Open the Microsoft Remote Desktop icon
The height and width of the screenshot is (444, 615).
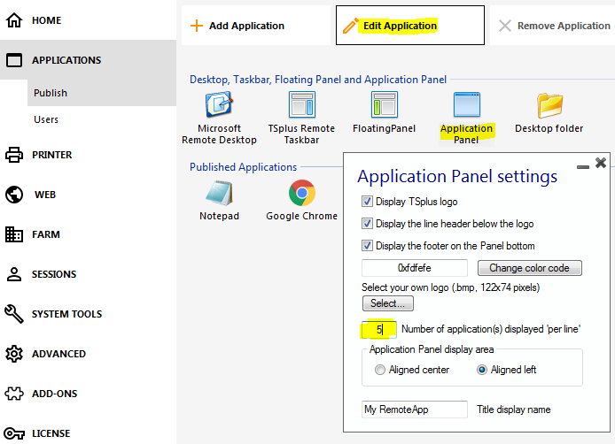coord(219,105)
